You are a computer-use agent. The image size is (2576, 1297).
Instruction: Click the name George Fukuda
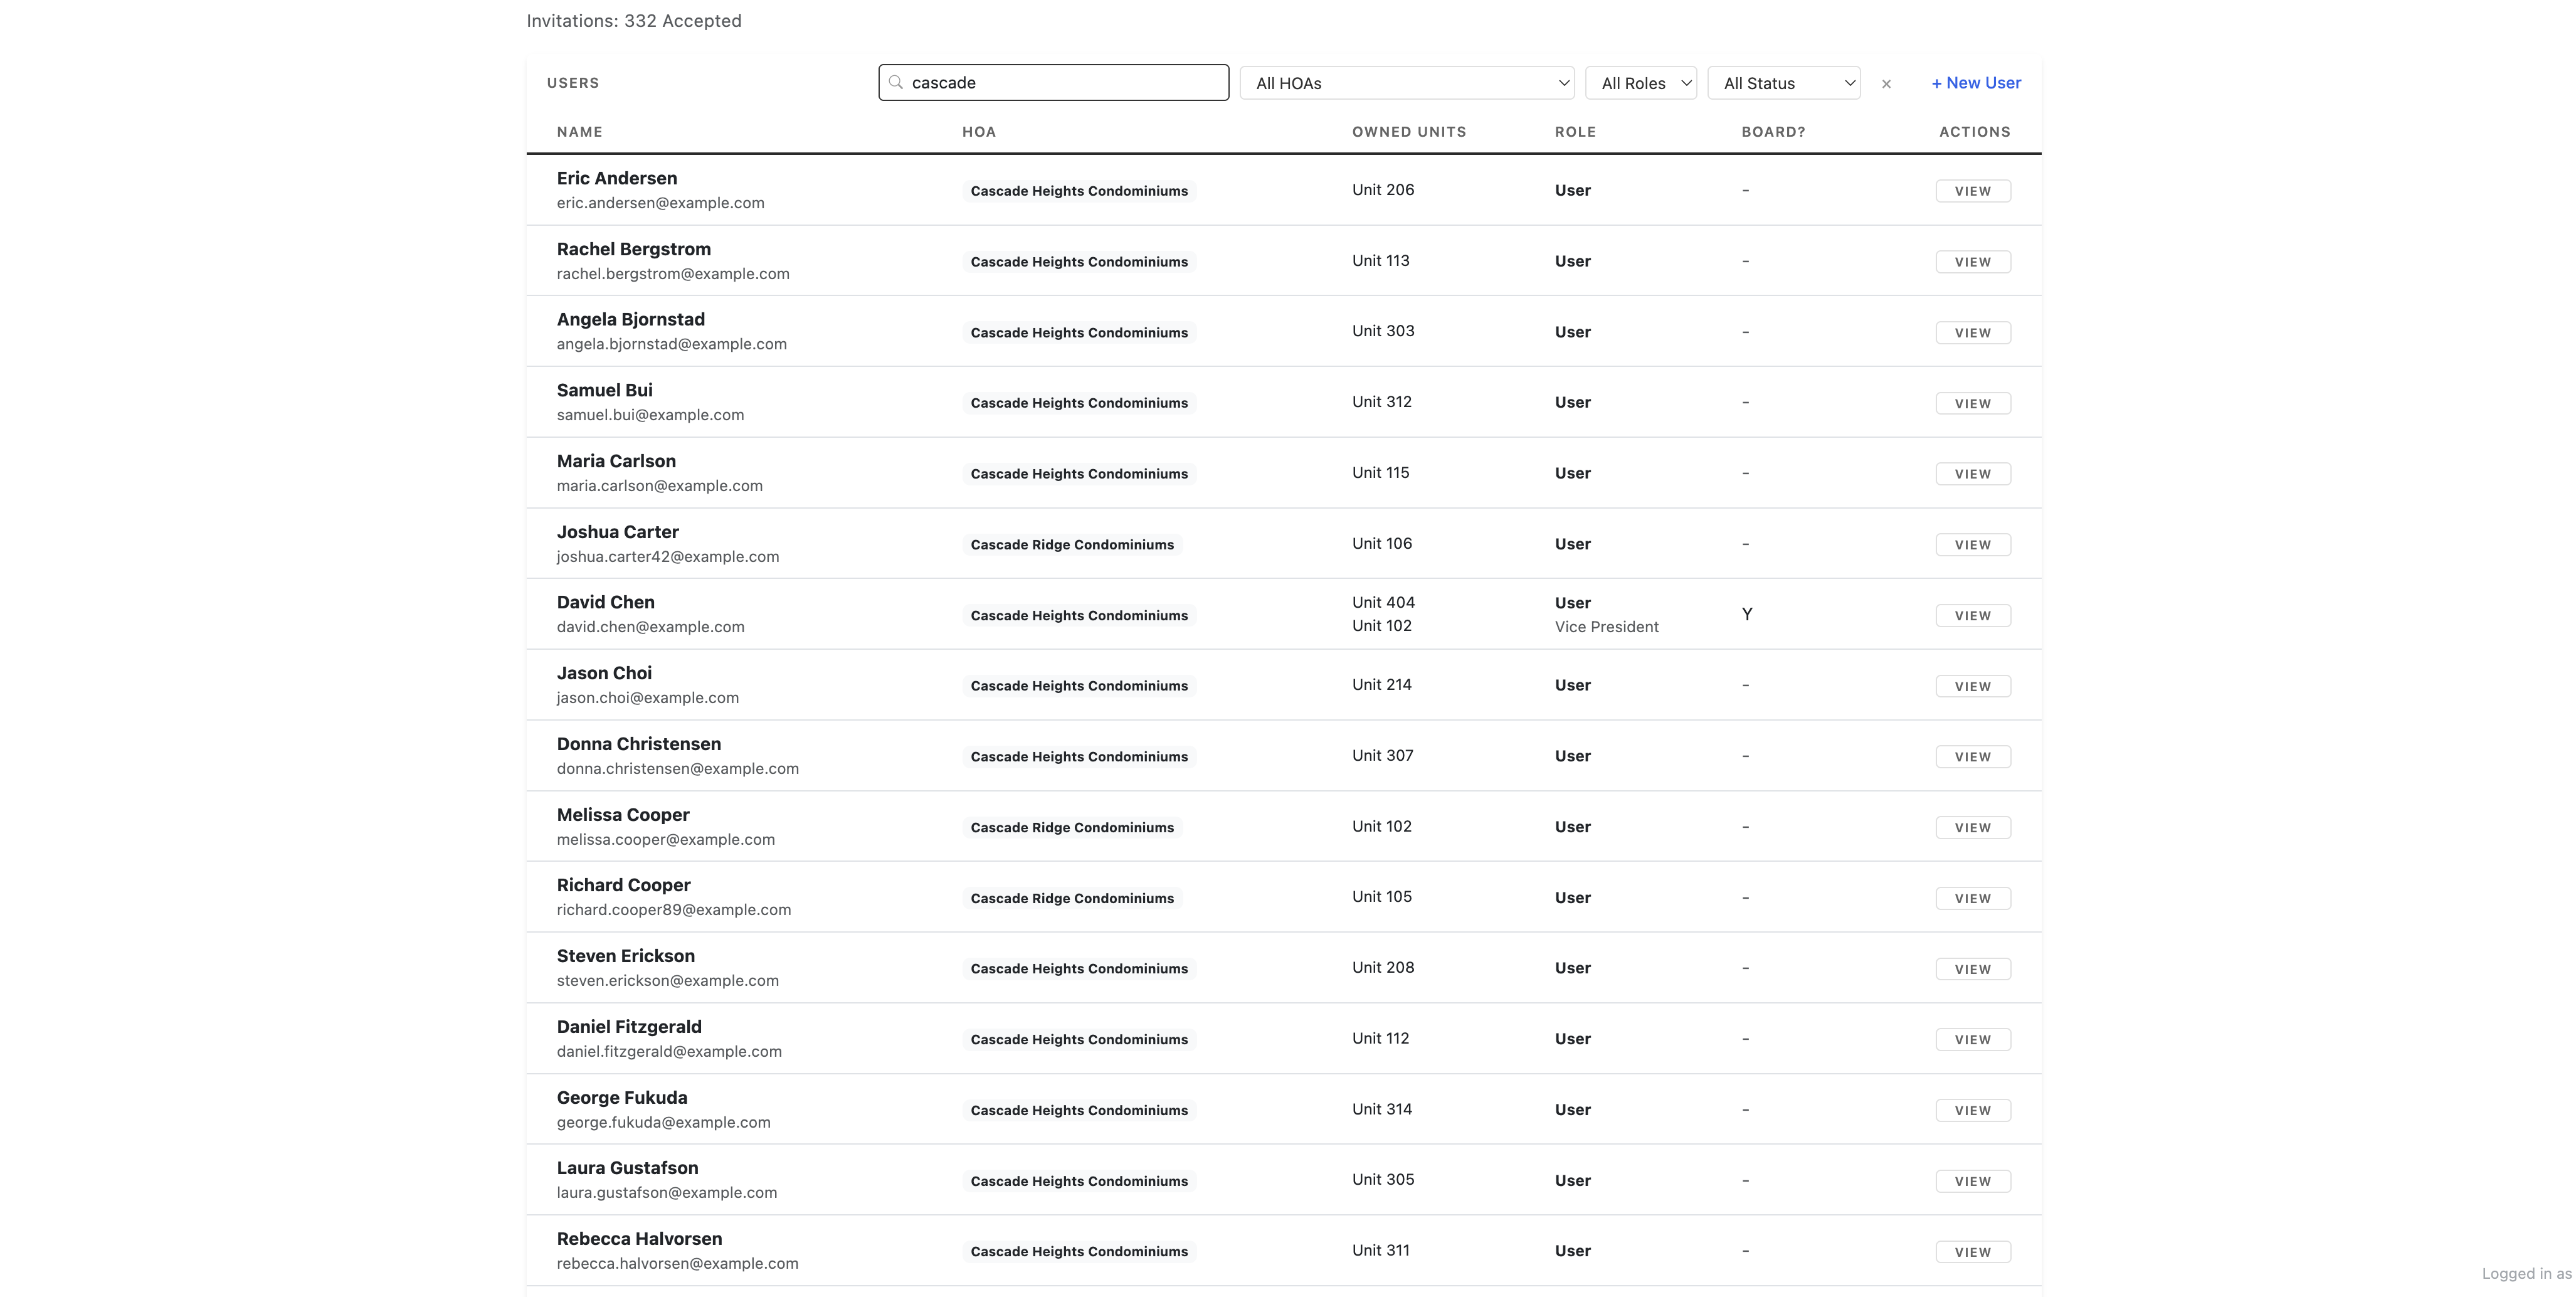tap(622, 1098)
